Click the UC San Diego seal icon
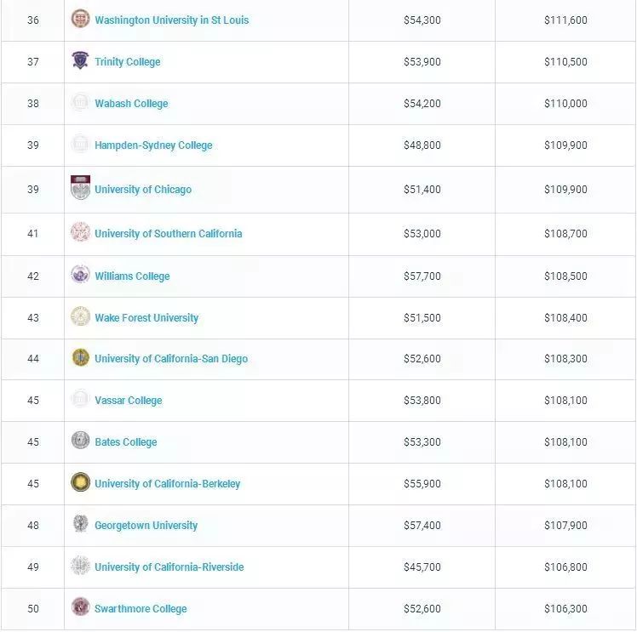Viewport: 637px width, 632px height. pos(80,357)
